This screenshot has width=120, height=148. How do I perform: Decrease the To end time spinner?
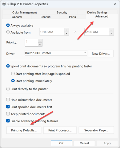(x=111, y=34)
